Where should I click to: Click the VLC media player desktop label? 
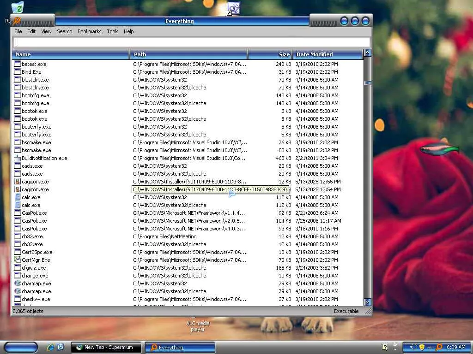198,326
